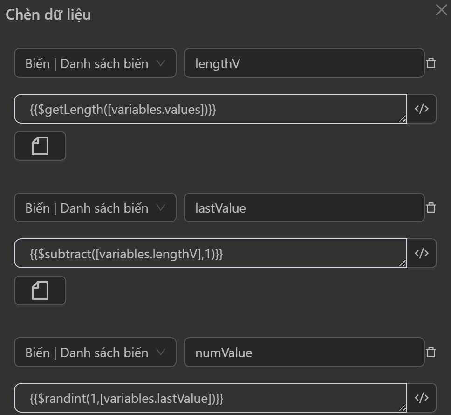Open code editor for subtract expression

(x=422, y=254)
